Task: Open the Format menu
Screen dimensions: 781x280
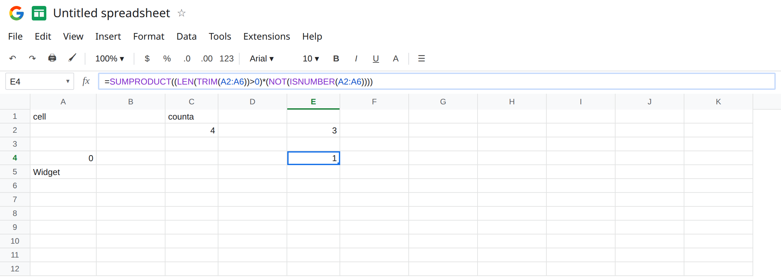Action: (149, 36)
